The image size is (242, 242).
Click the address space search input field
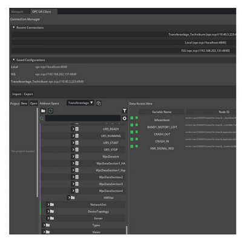[x=83, y=118]
